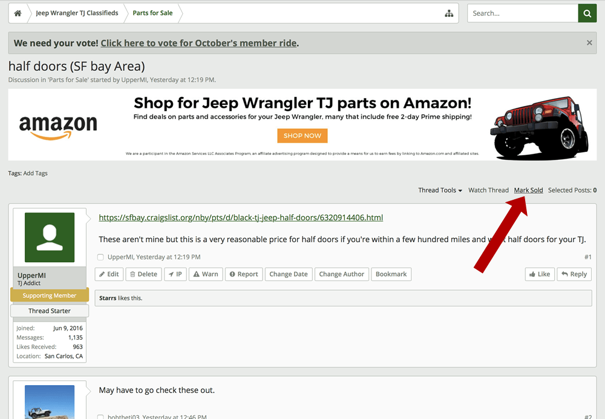The height and width of the screenshot is (419, 605).
Task: Click the Thread Starter badge
Action: (50, 311)
